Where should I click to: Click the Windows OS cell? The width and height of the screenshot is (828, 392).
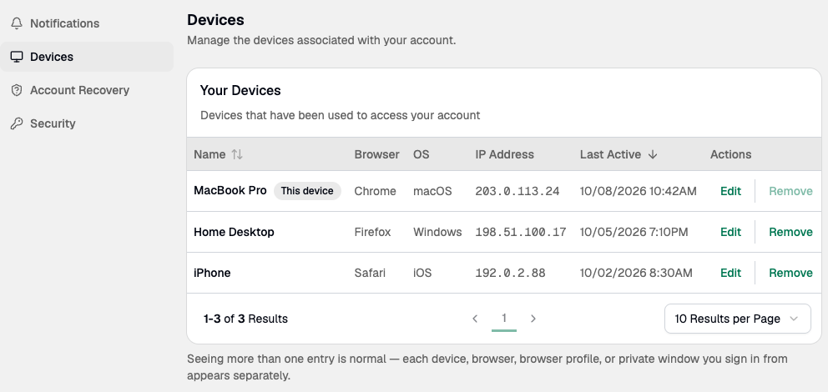tap(437, 232)
